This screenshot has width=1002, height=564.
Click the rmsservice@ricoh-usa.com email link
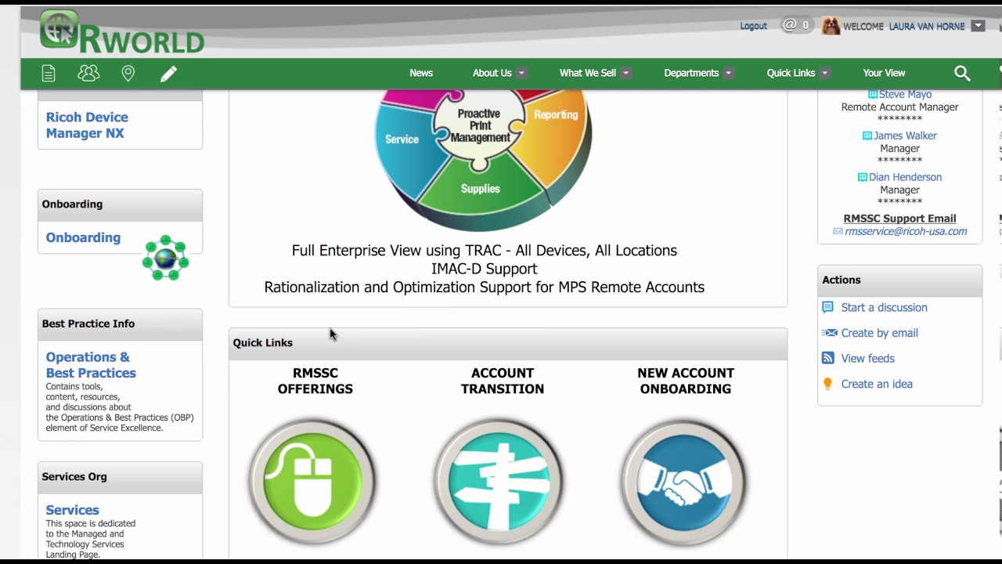[906, 232]
